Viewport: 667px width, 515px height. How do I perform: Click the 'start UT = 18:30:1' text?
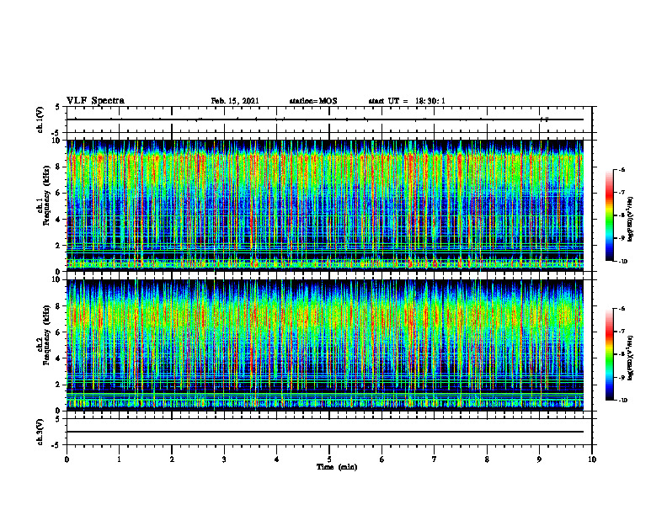[407, 101]
